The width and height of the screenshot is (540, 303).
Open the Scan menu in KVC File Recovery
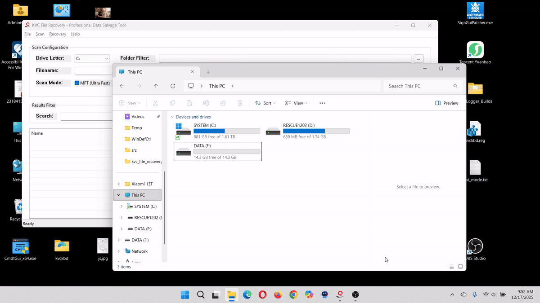click(x=40, y=34)
